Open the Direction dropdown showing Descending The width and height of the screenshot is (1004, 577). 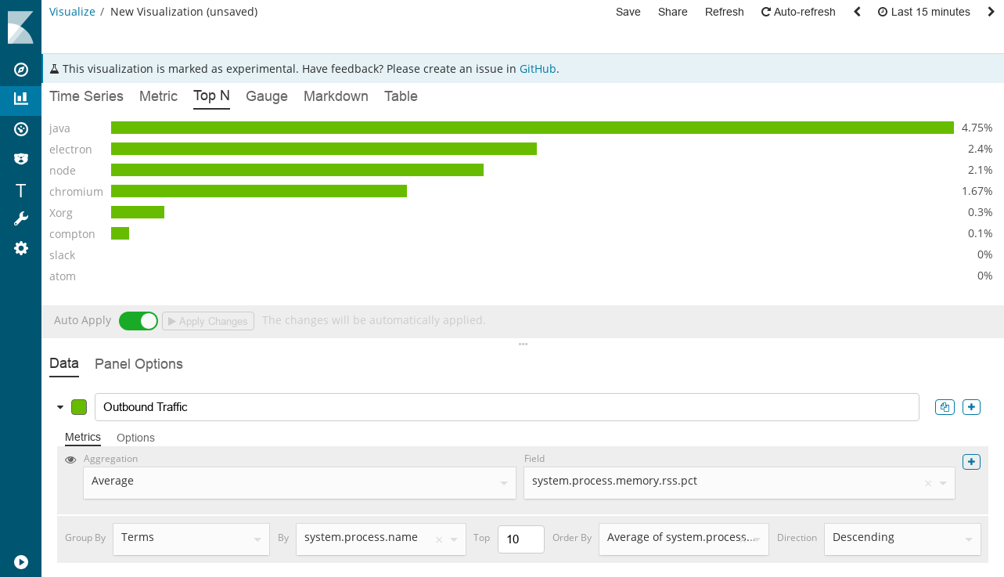[x=901, y=539]
